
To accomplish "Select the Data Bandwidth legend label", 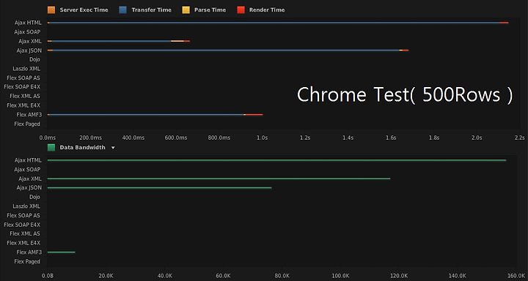I will [x=82, y=148].
